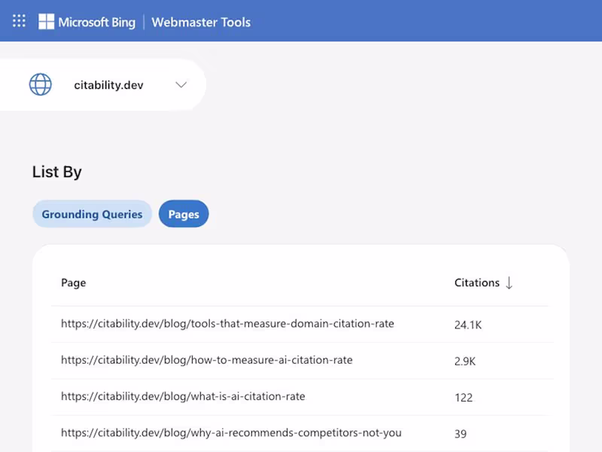Open the app launcher grid icon

coord(19,21)
